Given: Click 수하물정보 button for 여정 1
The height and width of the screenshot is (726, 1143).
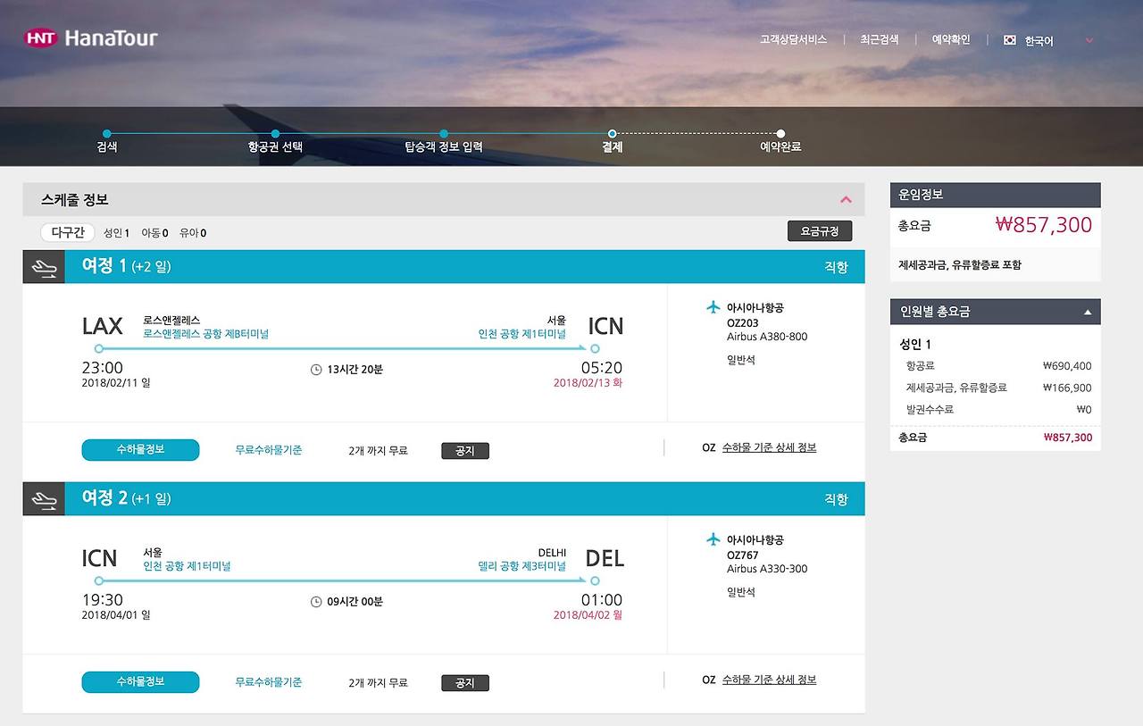Looking at the screenshot, I should [x=140, y=450].
